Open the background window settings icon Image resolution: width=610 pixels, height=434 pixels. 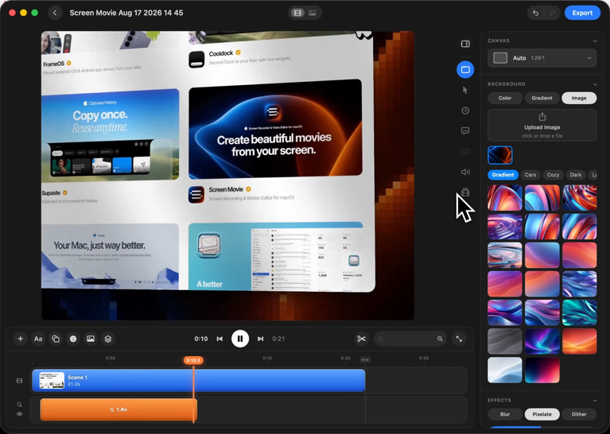coord(465,70)
